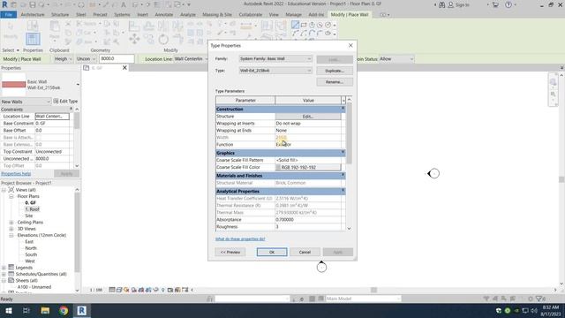Open the Height dropdown in options bar
565x318 pixels.
(x=63, y=59)
